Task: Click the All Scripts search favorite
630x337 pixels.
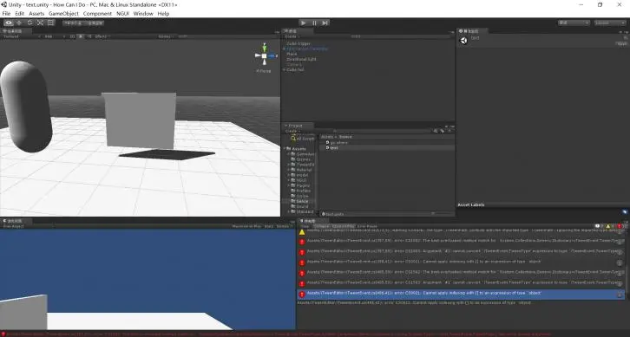Action: (303, 139)
